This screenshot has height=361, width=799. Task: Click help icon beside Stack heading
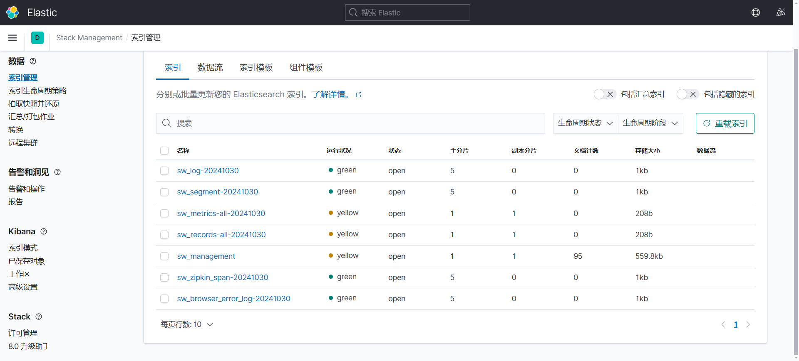click(x=39, y=317)
